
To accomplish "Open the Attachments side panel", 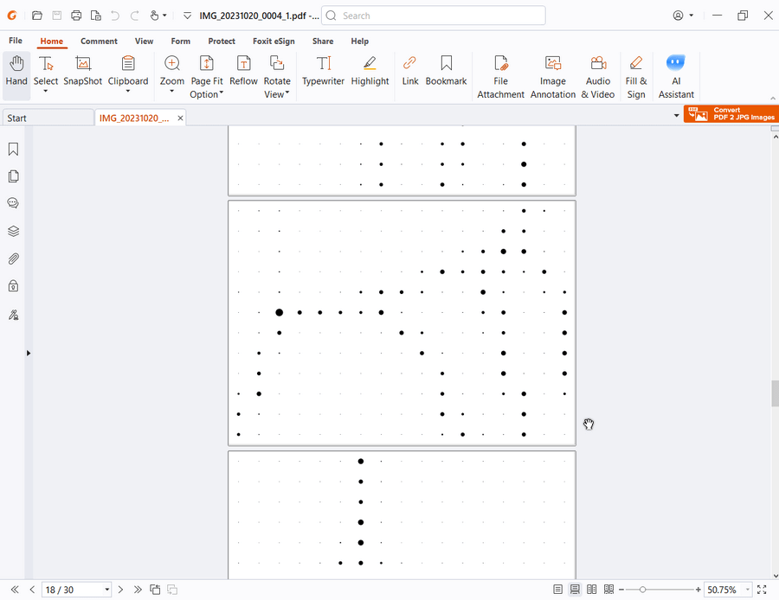I will (13, 259).
